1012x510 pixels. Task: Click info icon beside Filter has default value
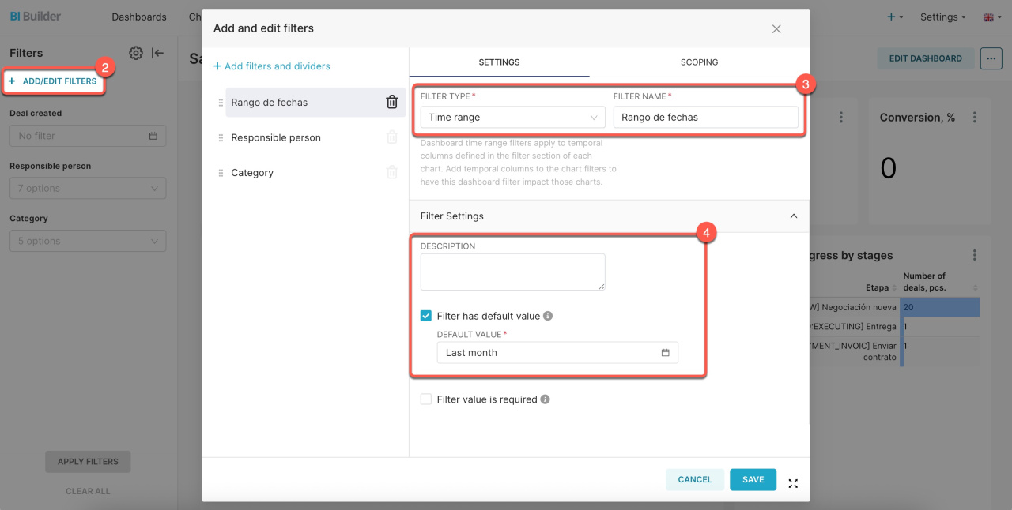(x=548, y=316)
